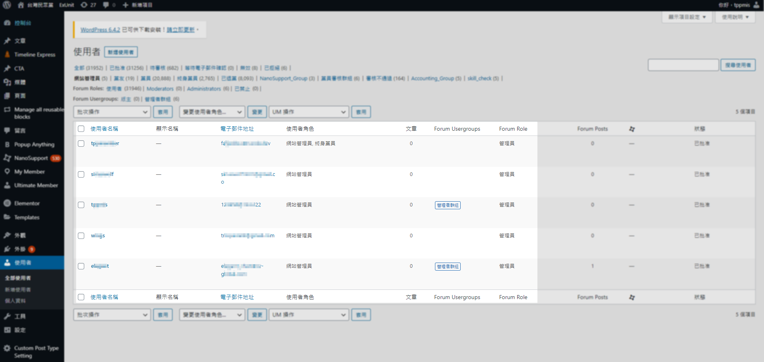Click the NanoSupport column icon in header row
Image resolution: width=764 pixels, height=362 pixels.
click(x=632, y=129)
